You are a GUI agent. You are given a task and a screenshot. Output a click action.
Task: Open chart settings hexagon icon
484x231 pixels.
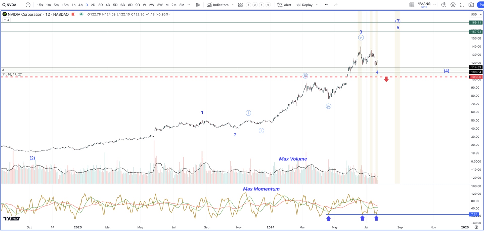[453, 5]
